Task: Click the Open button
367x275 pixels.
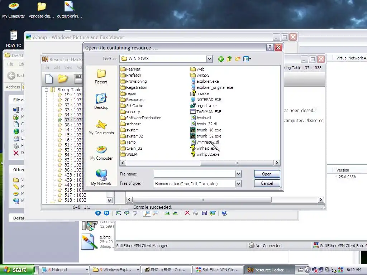Action: pyautogui.click(x=267, y=174)
